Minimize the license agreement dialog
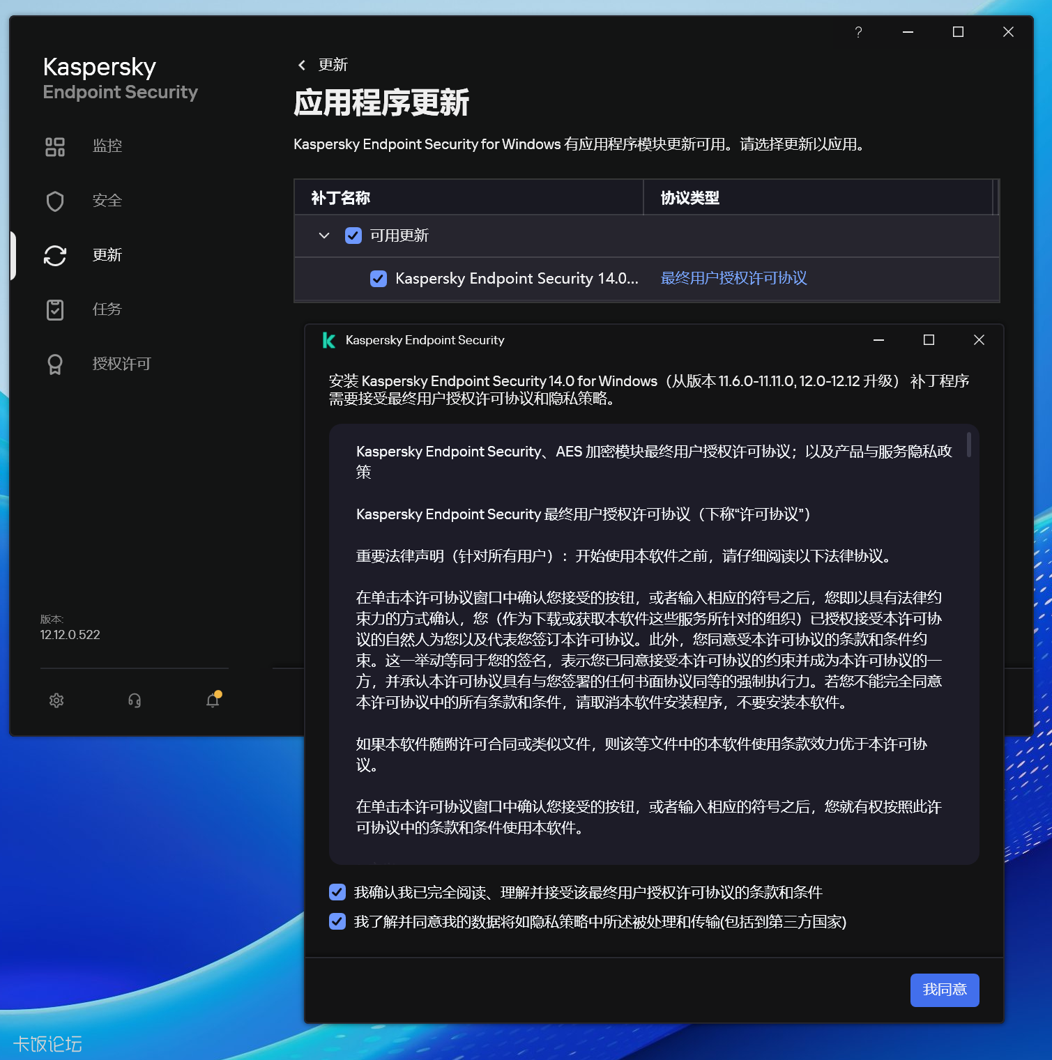Screen dimensions: 1052x1060 (878, 340)
